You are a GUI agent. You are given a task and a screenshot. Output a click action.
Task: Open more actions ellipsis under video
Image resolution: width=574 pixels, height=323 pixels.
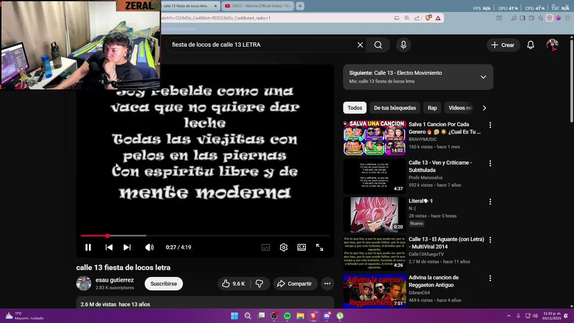pyautogui.click(x=327, y=284)
